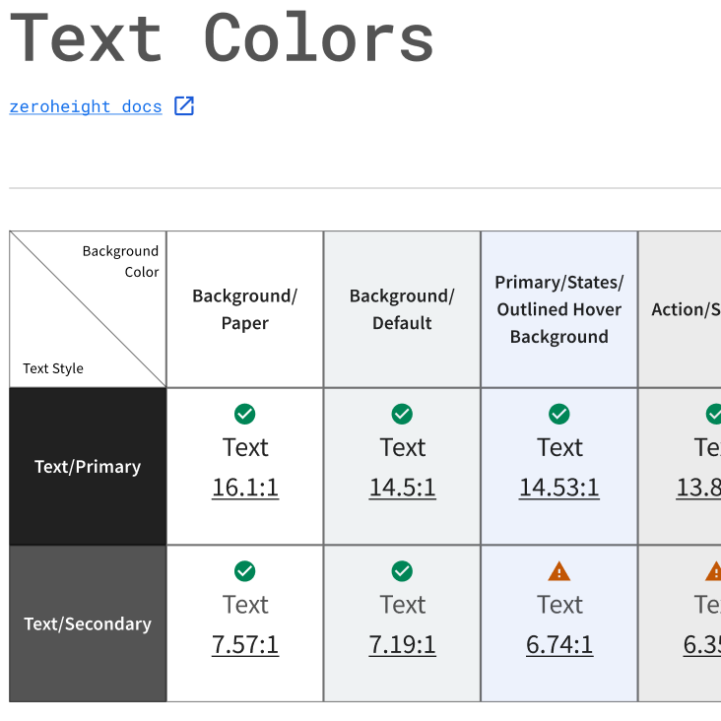Click green check above the 7.57:1 ratio
Screen dimensions: 721x721
click(x=244, y=571)
